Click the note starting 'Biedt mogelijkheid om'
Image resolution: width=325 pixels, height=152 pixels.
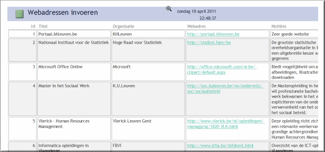pyautogui.click(x=294, y=72)
